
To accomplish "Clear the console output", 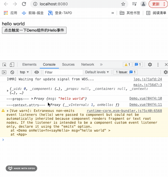I will coord(12,72).
